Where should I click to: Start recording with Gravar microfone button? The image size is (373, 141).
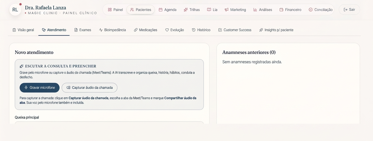[x=40, y=88]
